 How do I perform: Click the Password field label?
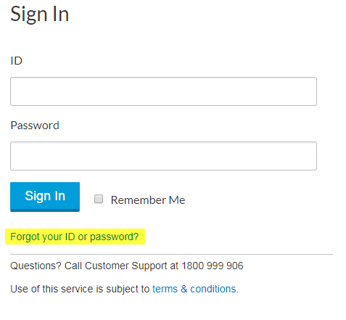pyautogui.click(x=35, y=126)
